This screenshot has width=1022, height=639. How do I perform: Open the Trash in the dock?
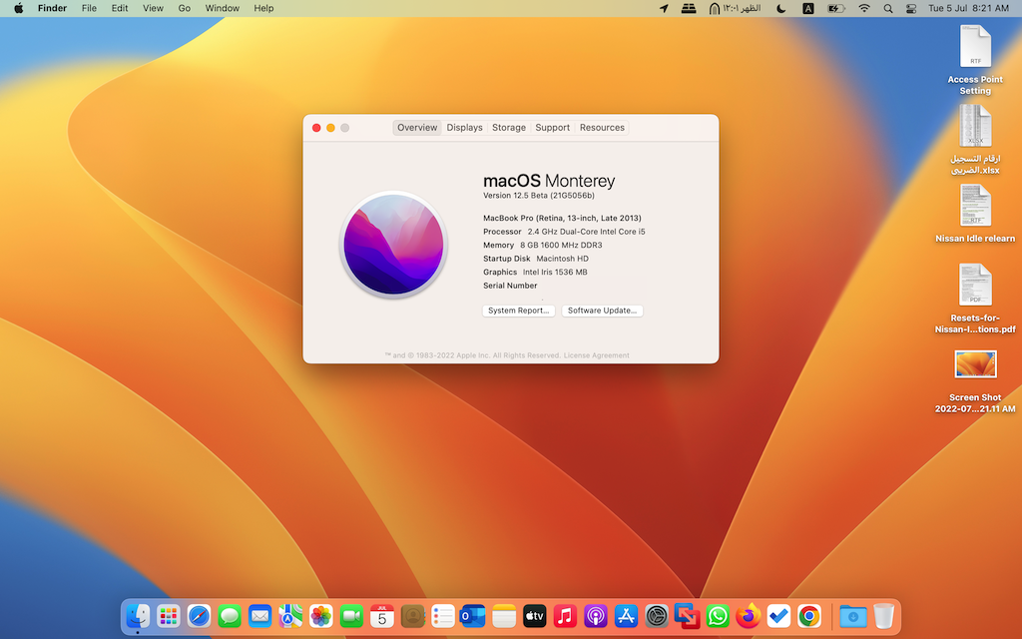pyautogui.click(x=883, y=616)
